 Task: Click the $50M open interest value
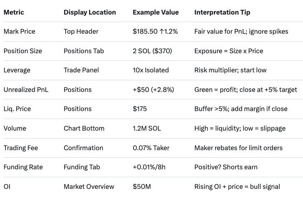point(142,187)
